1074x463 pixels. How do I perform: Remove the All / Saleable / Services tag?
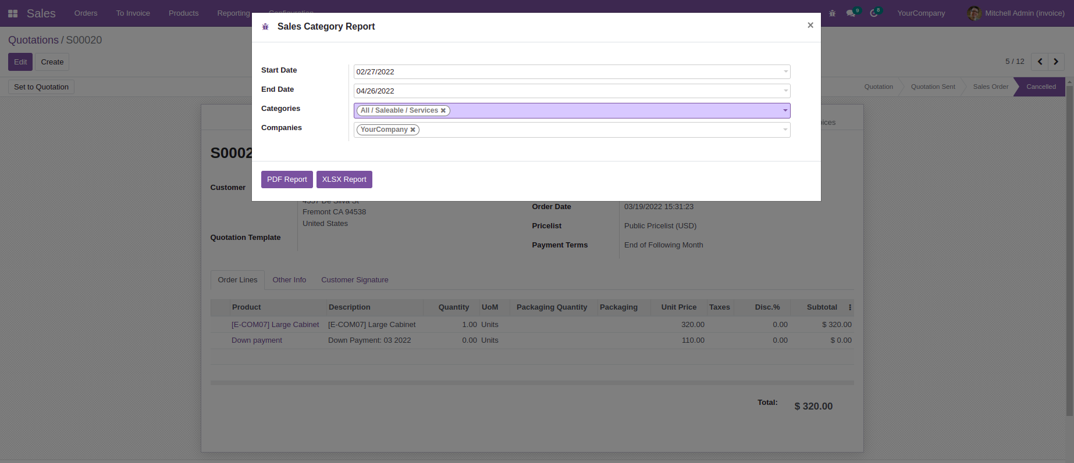click(443, 110)
